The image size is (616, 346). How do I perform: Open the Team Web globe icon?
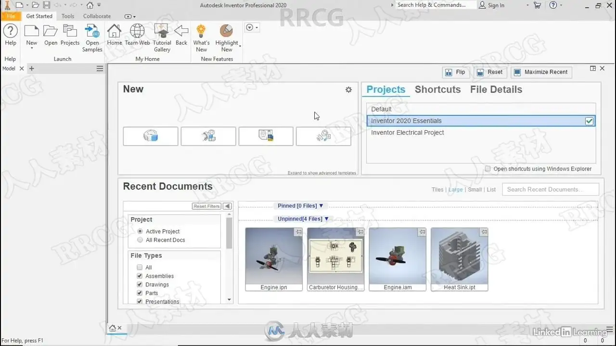click(x=137, y=31)
